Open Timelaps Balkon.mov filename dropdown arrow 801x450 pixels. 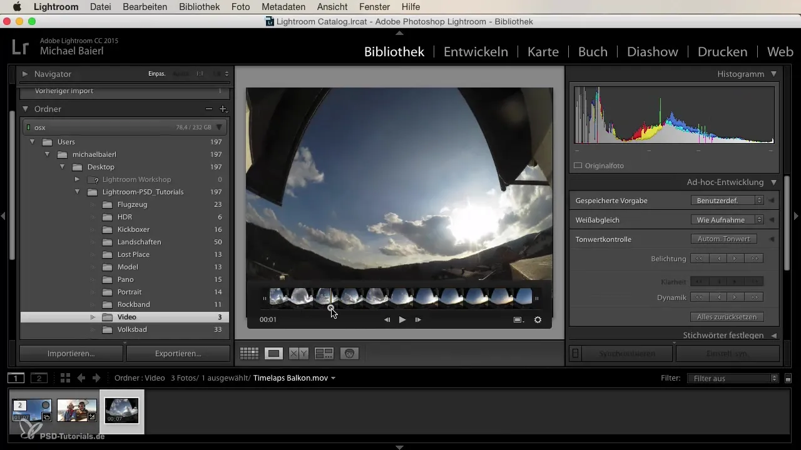333,378
